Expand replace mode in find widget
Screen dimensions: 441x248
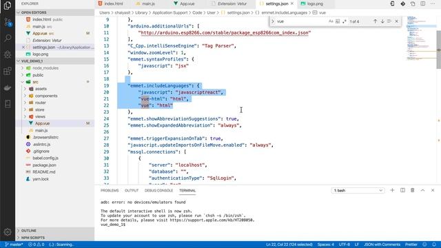(x=273, y=21)
